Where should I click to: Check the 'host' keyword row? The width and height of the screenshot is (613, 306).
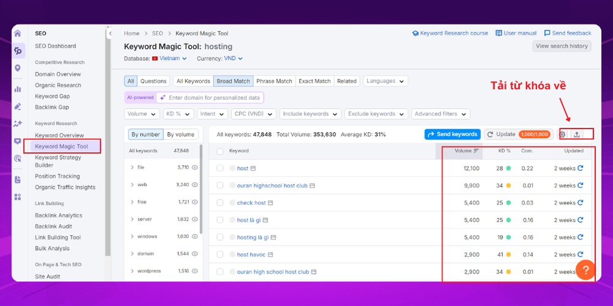click(x=220, y=168)
